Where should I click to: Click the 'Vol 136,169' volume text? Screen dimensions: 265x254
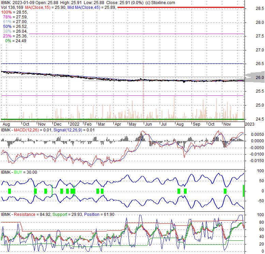tap(12, 7)
